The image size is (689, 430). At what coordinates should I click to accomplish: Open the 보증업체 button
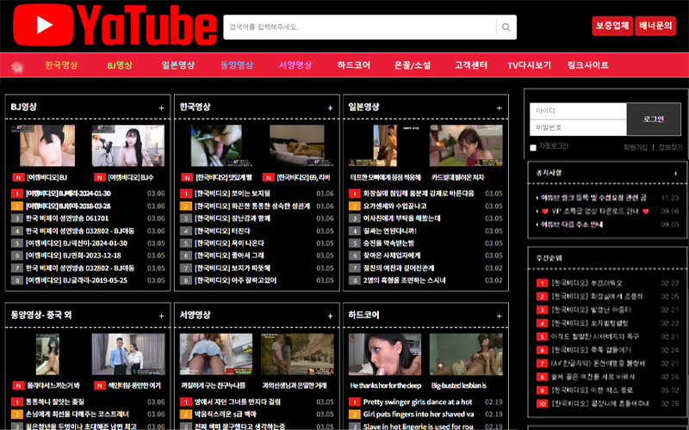[612, 26]
